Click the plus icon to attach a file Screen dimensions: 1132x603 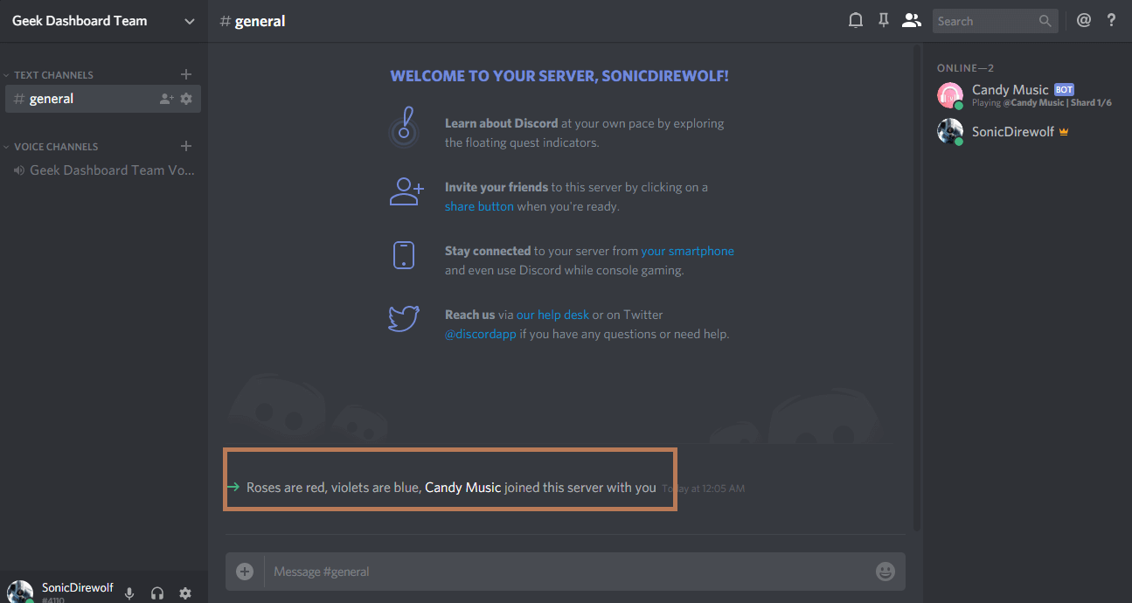pyautogui.click(x=244, y=571)
